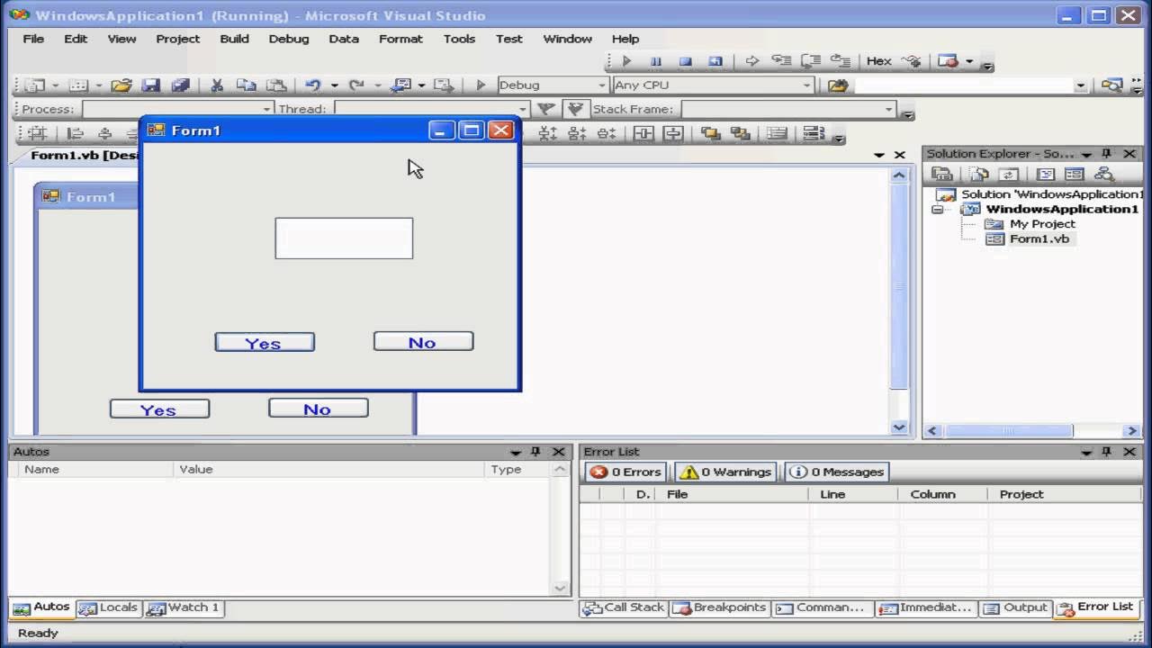Click the designer vertical scrollbar down arrow

point(899,428)
